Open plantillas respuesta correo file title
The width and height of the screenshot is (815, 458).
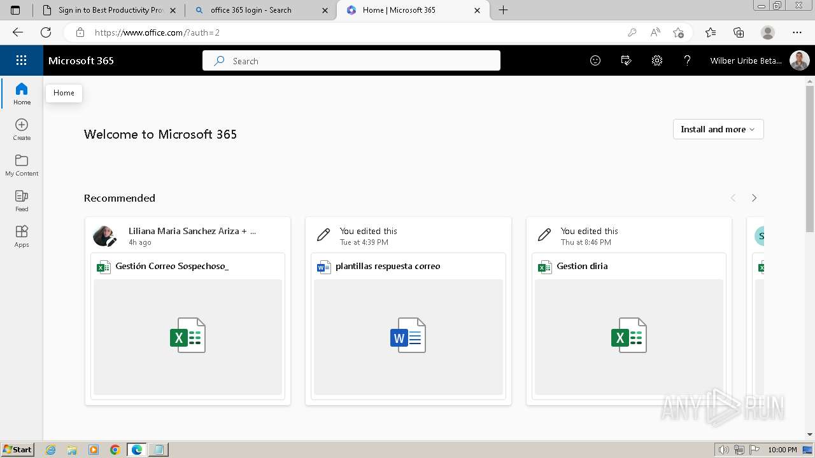coord(388,266)
